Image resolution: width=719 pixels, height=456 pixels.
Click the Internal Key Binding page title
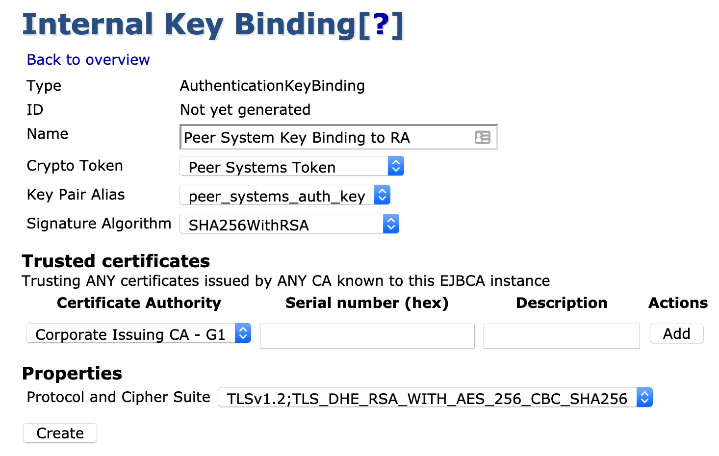point(189,25)
